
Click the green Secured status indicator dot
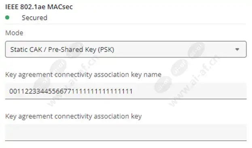[x=7, y=17]
